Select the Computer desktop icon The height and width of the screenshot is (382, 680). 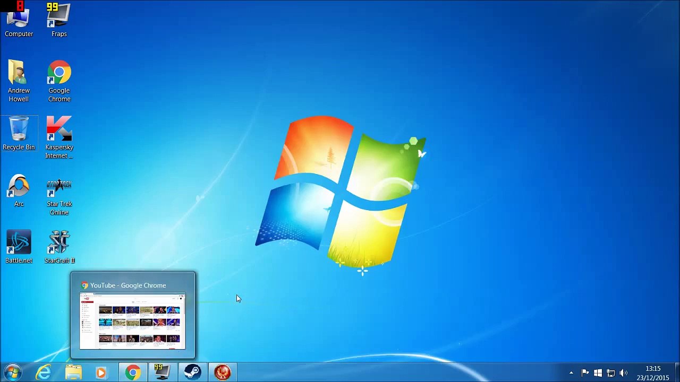pos(19,20)
